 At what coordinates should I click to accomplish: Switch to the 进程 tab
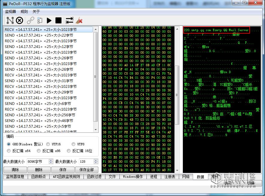[x=153, y=177]
